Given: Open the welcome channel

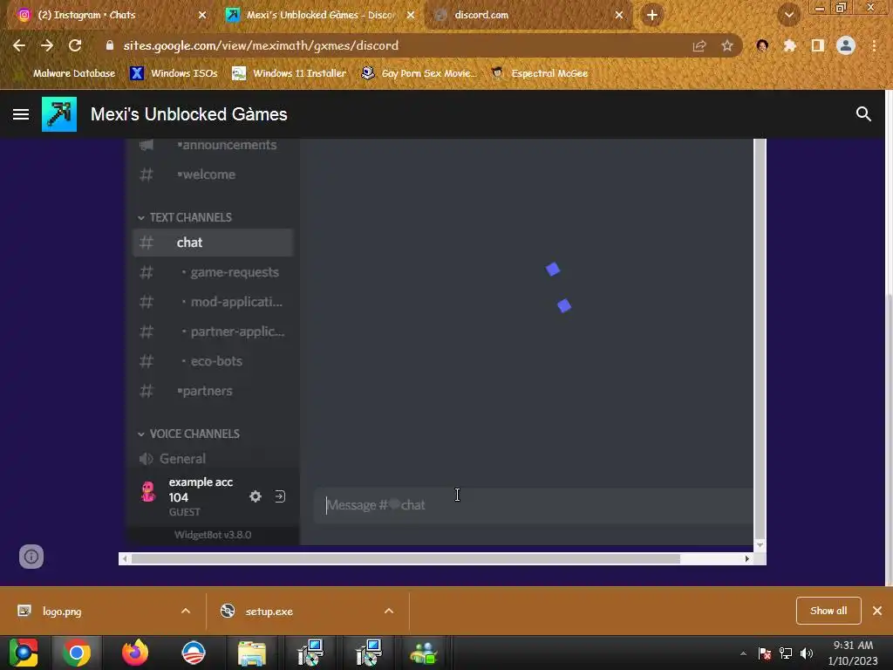Looking at the screenshot, I should click(x=213, y=174).
